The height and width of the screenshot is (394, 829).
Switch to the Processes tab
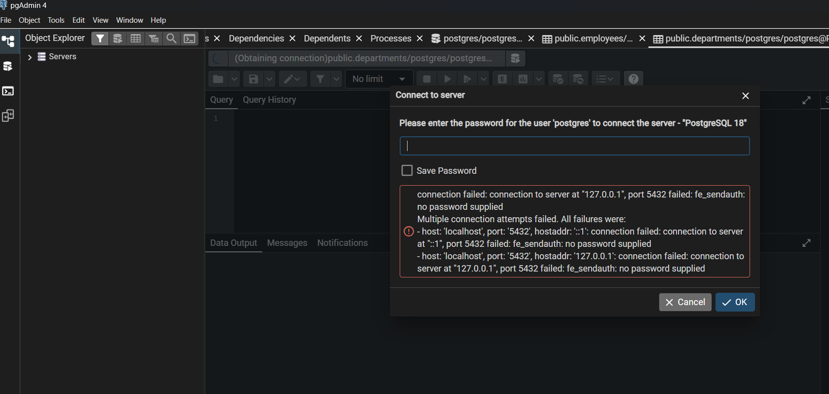391,38
